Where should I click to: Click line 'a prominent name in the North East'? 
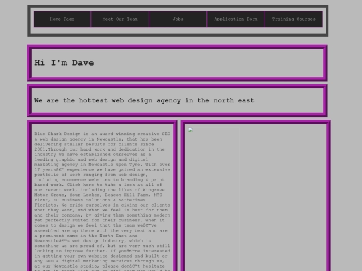click(86, 236)
